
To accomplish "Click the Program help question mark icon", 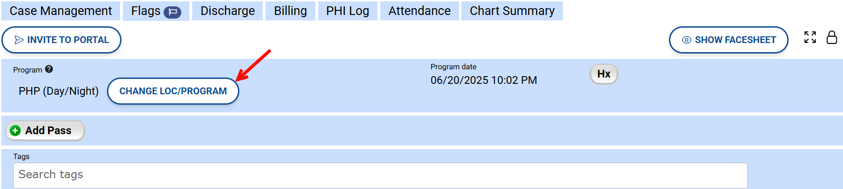I will 49,69.
